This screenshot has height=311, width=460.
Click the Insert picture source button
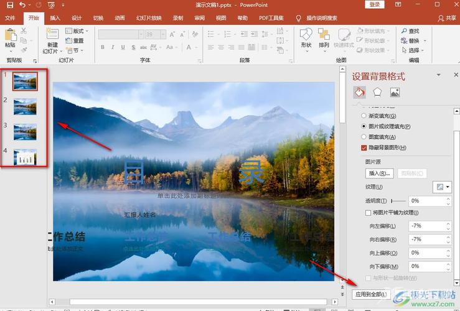click(x=379, y=174)
